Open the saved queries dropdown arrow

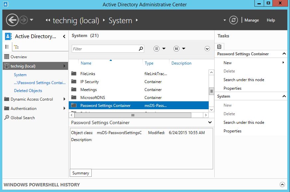pos(184,49)
